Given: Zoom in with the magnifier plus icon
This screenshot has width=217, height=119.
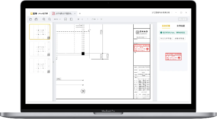Looking at the screenshot, I should 44,19.
